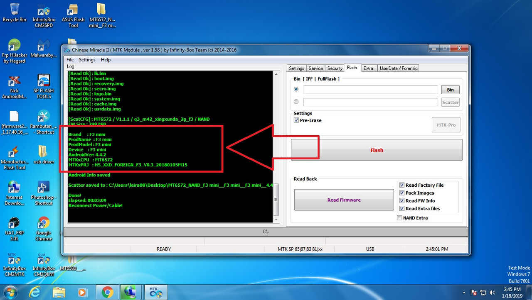Open the Settings menu in menu bar
This screenshot has height=300, width=532.
tap(87, 60)
